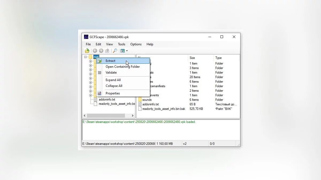
Task: Click the Properties entry's checkmark icon
Action: click(100, 93)
